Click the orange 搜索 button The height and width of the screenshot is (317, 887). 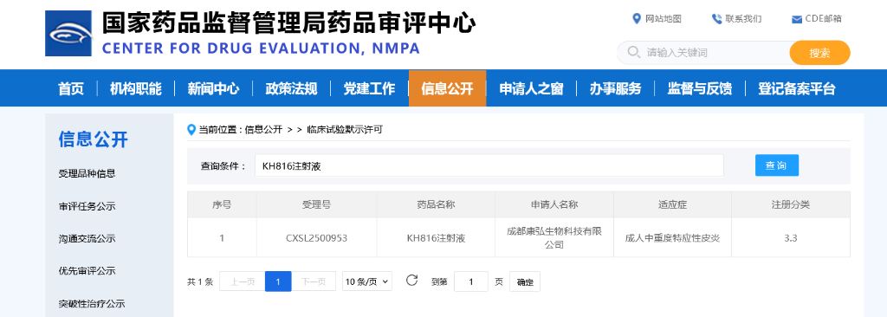coord(819,53)
